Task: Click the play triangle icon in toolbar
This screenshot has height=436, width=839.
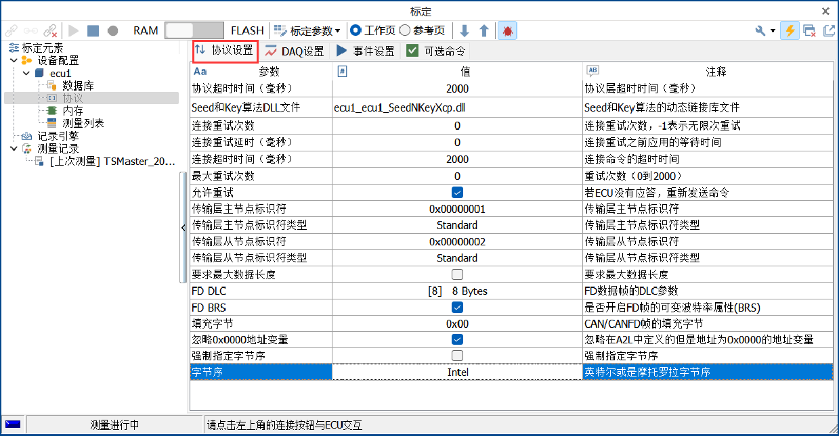Action: click(74, 30)
